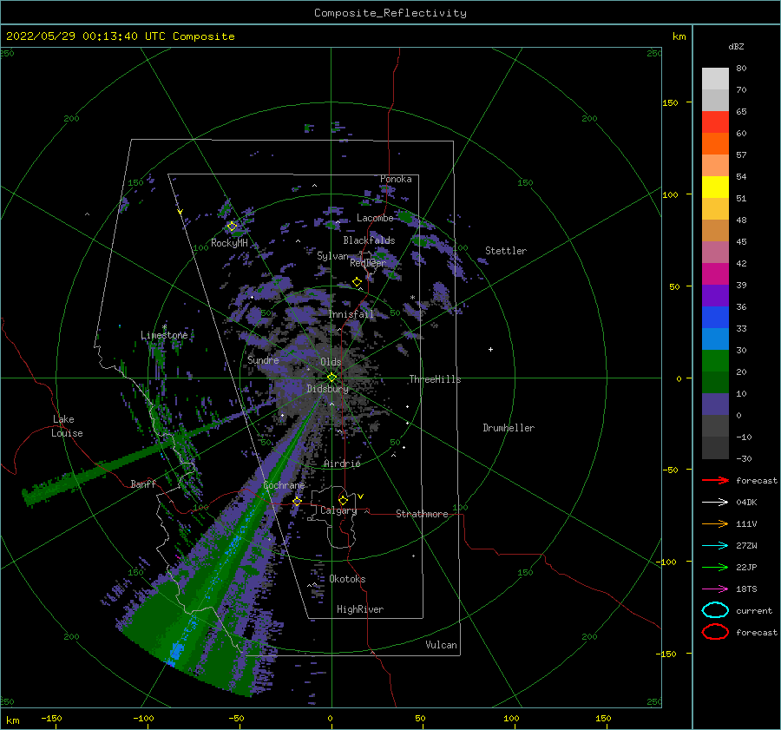Click the Cochrane town label
Screen dimensions: 781x730
click(284, 485)
